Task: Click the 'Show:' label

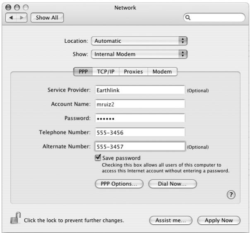Action: 80,54
